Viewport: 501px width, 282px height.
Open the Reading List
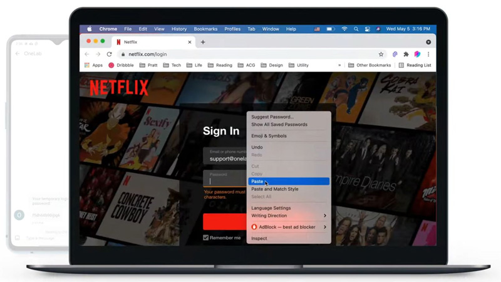coord(415,65)
